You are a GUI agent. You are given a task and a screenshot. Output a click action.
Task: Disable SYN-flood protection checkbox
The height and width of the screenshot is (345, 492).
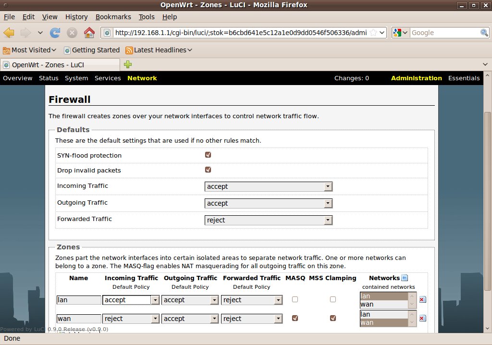click(208, 155)
